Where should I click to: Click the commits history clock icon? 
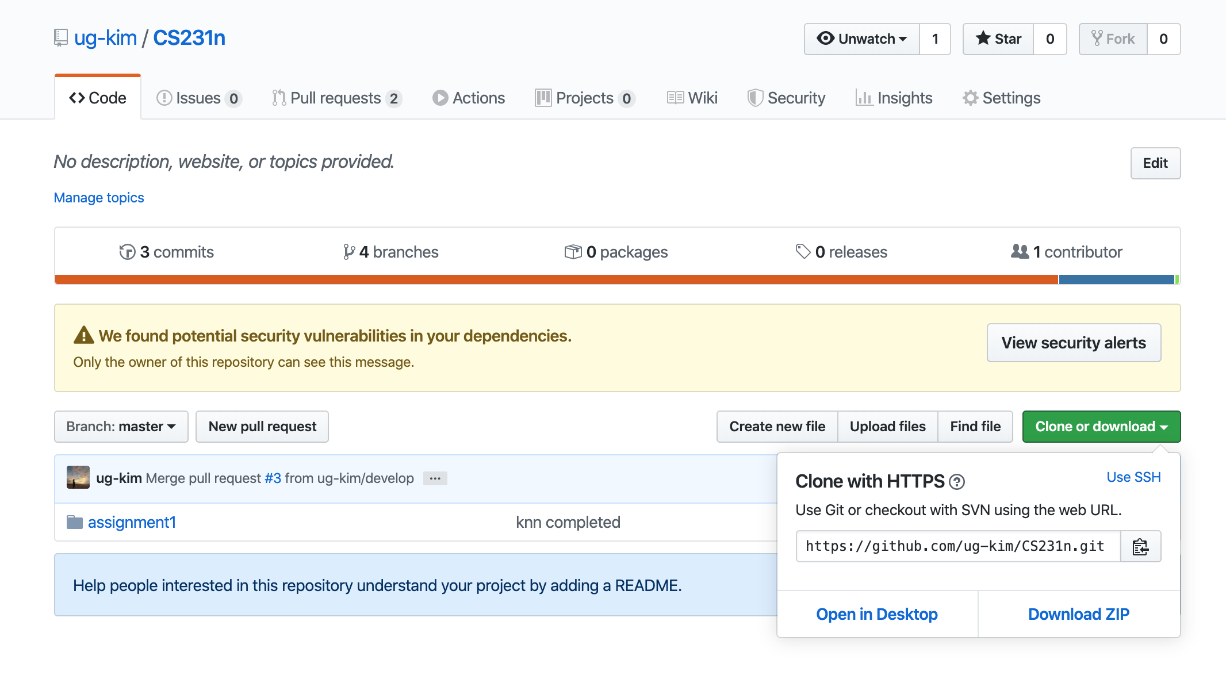(127, 252)
